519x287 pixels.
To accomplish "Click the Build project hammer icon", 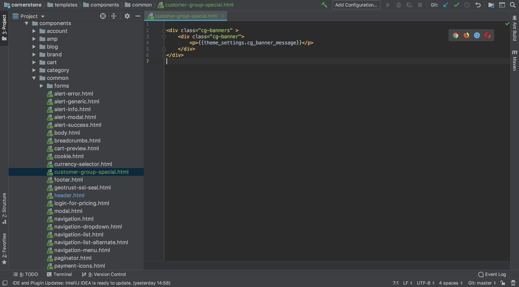I will 324,5.
